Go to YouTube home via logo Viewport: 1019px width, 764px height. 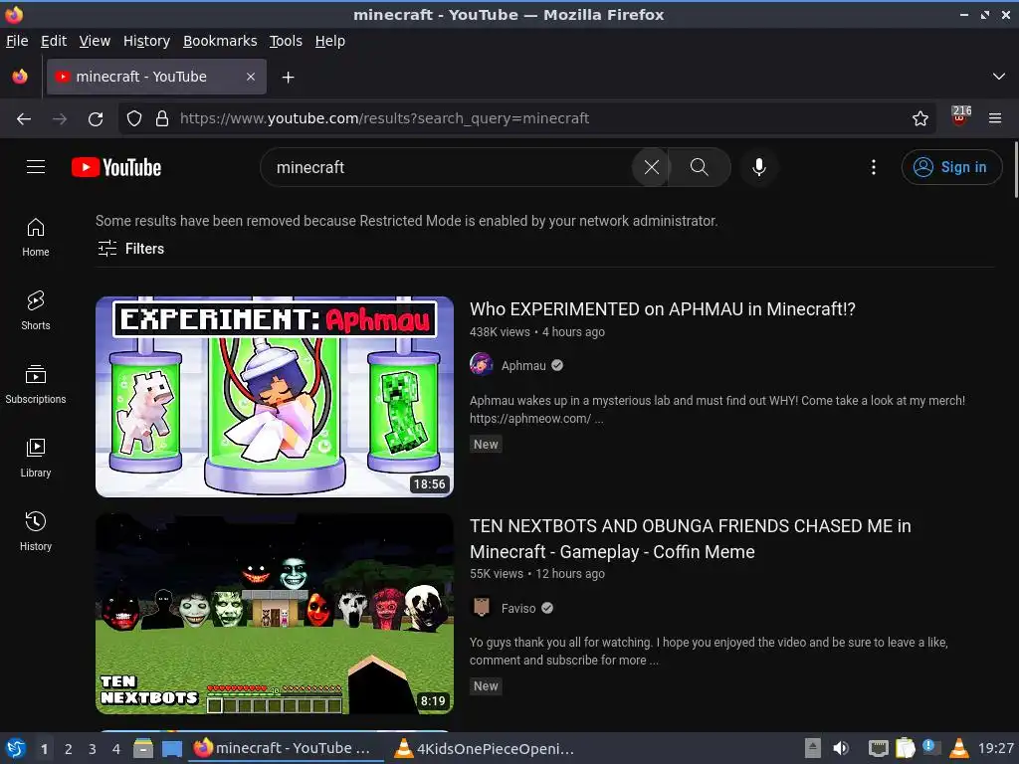point(116,167)
